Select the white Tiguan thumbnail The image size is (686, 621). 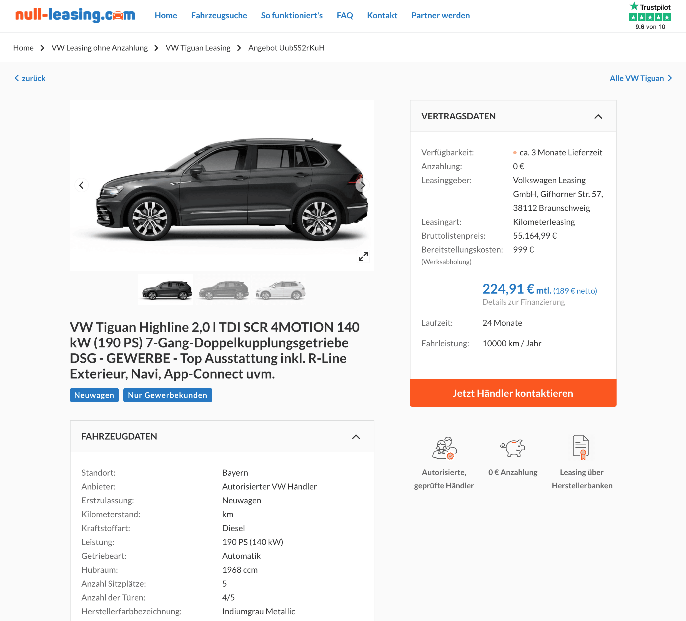tap(280, 290)
